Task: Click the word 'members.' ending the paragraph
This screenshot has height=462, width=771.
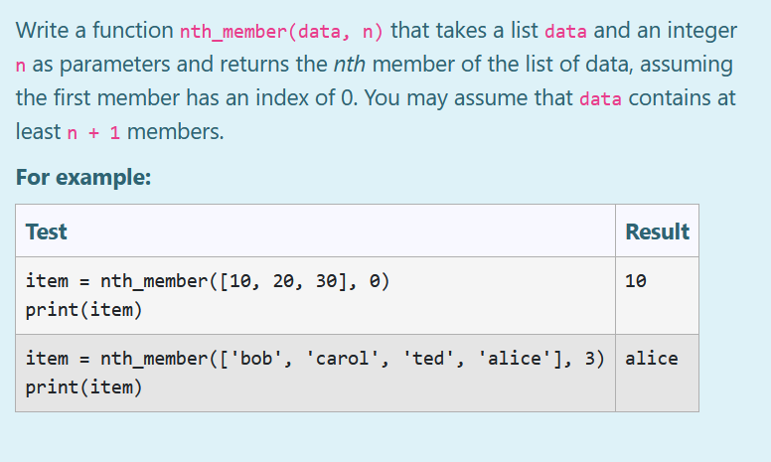Action: [x=176, y=132]
